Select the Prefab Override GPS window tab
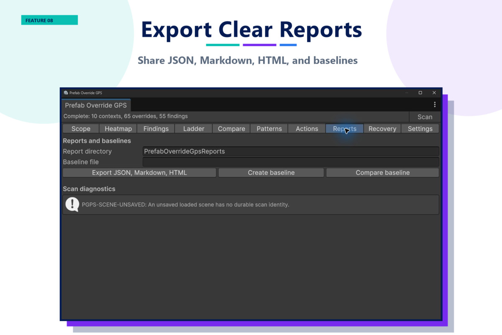Viewport: 502px width, 335px height. coord(96,105)
